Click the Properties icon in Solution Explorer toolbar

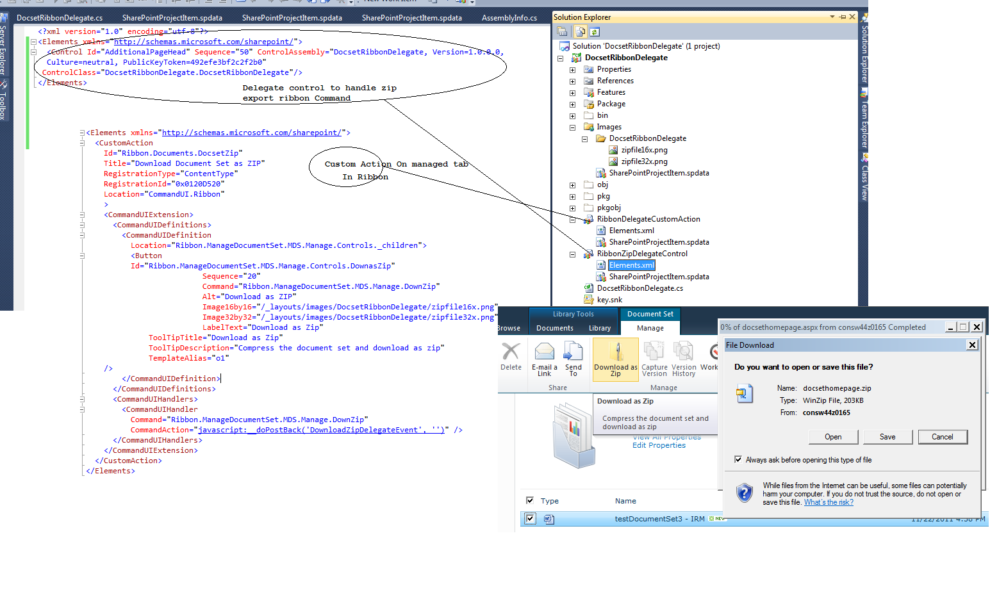click(x=562, y=31)
